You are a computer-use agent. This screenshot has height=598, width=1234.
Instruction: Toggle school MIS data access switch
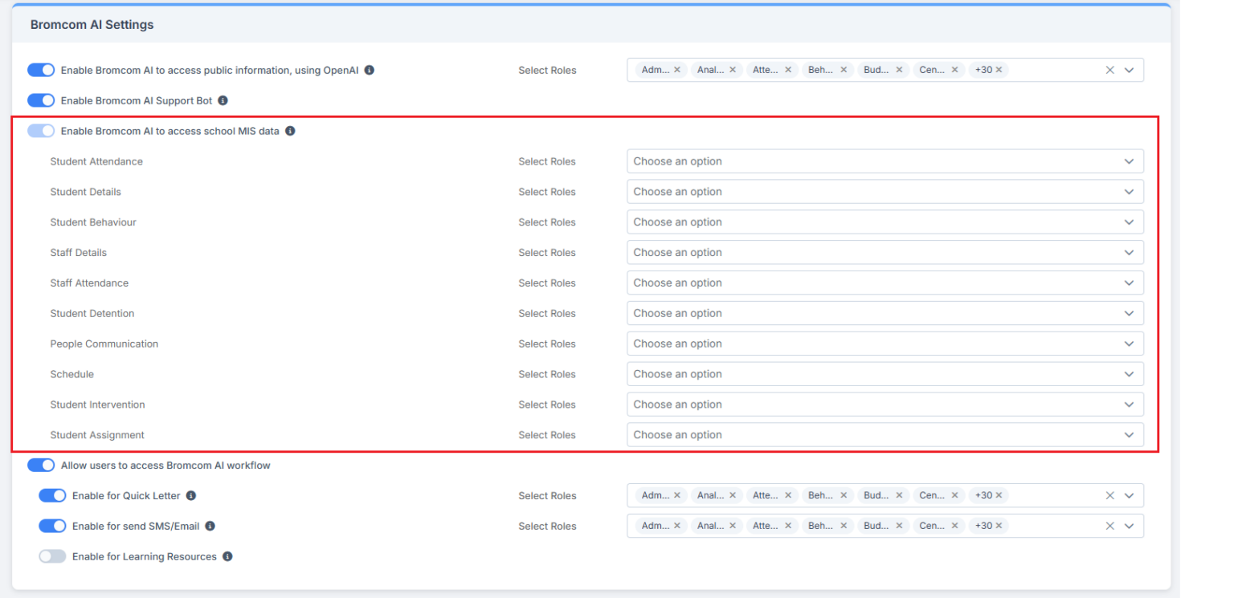pos(41,131)
